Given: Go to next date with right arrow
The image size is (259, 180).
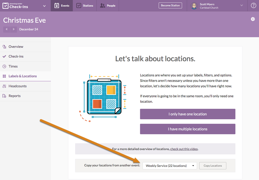Looking at the screenshot, I should point(14,29).
